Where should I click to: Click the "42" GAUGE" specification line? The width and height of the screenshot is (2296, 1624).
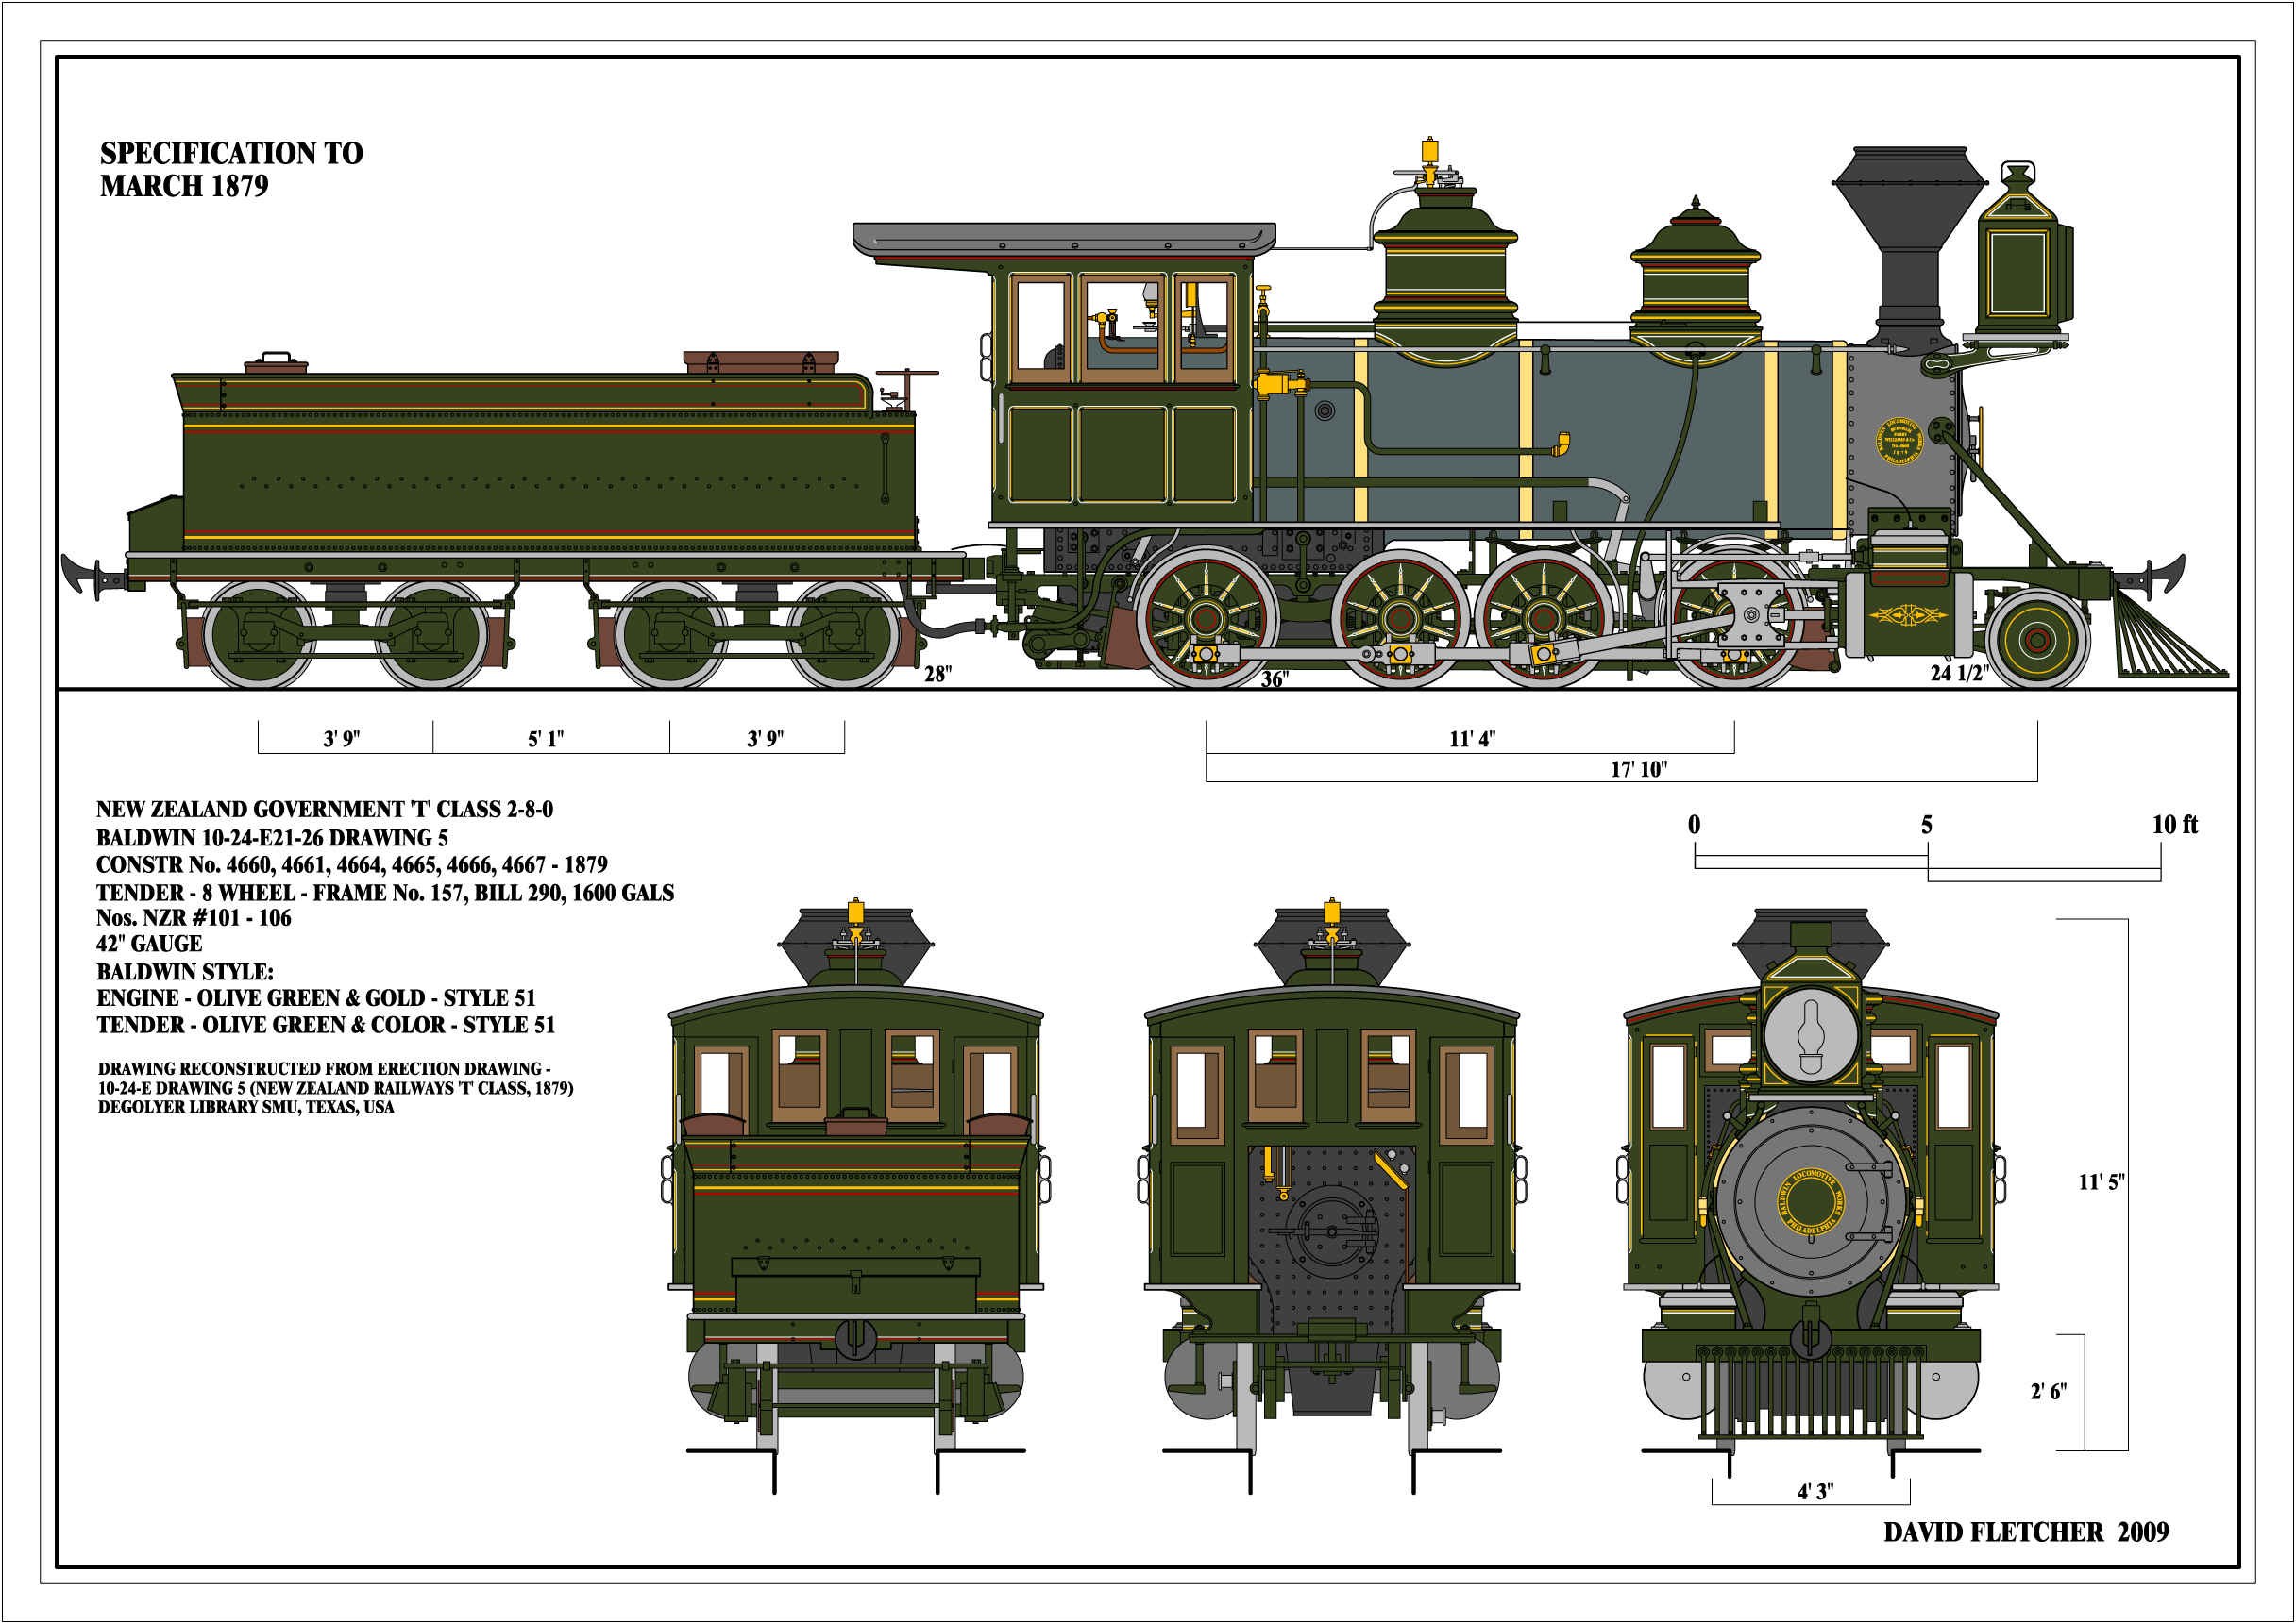tap(149, 944)
